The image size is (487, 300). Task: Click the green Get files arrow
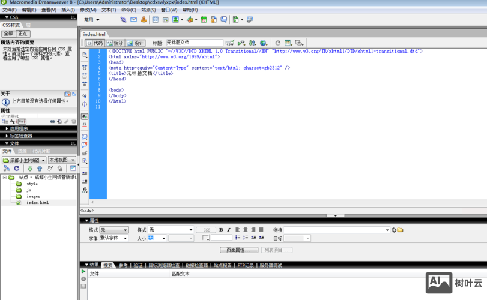30,169
